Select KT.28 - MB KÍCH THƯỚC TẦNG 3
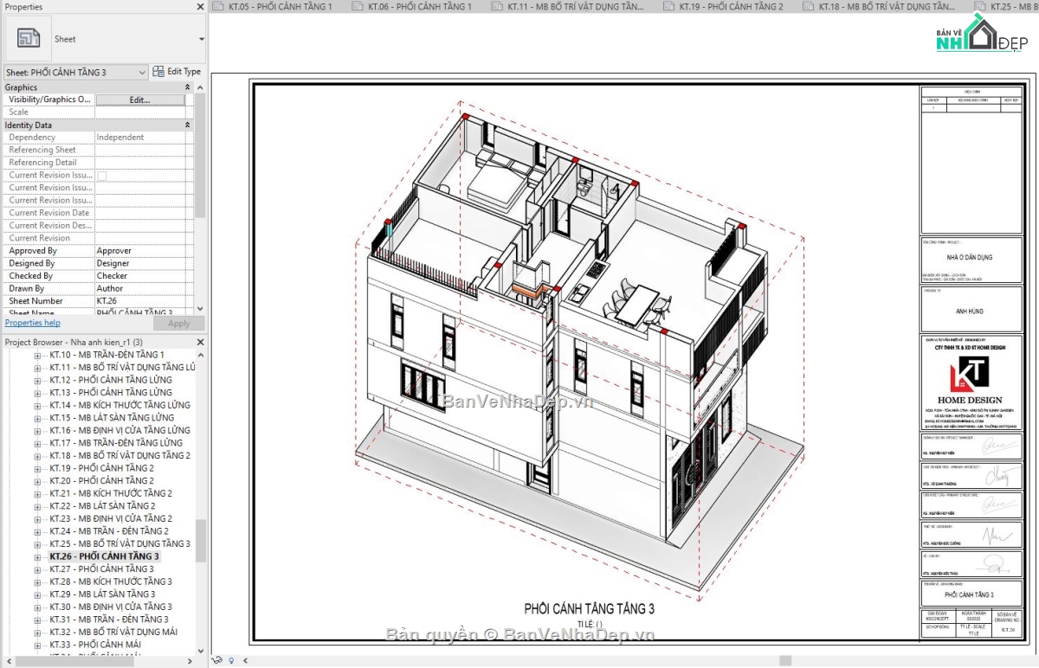Image resolution: width=1039 pixels, height=668 pixels. (x=110, y=581)
